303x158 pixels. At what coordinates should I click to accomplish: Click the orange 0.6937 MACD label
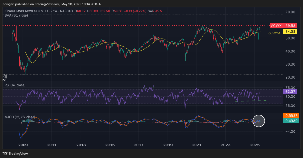click(291, 115)
